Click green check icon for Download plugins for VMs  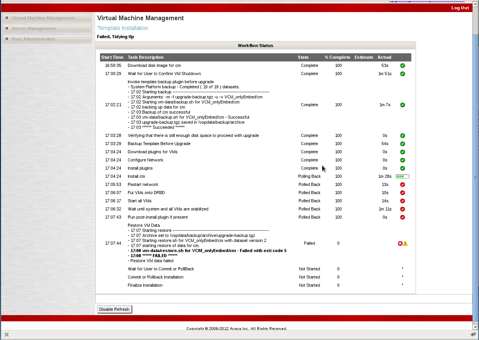(x=402, y=152)
